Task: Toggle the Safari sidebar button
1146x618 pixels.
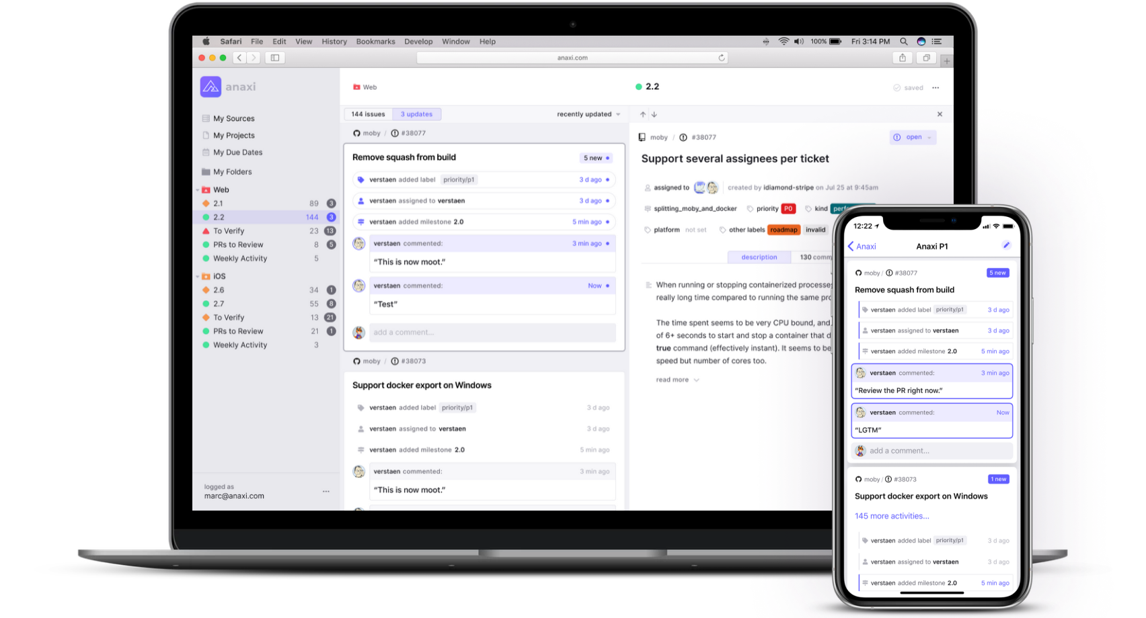Action: (275, 58)
